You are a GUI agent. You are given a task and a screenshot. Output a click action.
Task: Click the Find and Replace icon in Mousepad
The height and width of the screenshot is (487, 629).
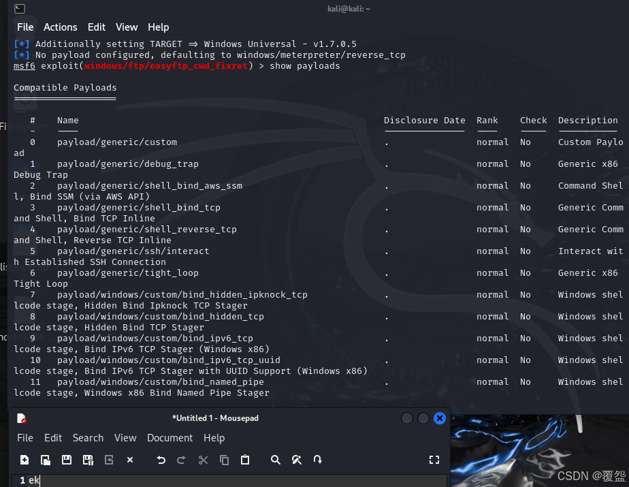tap(297, 460)
